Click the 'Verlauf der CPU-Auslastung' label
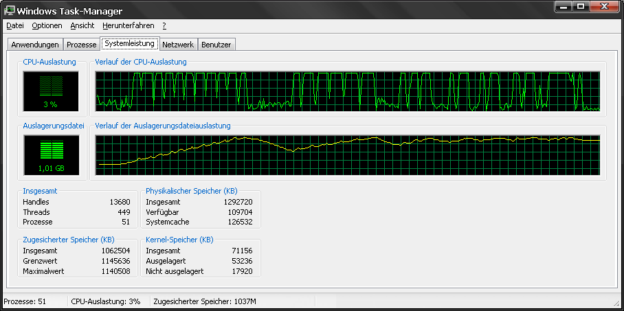 (x=141, y=62)
